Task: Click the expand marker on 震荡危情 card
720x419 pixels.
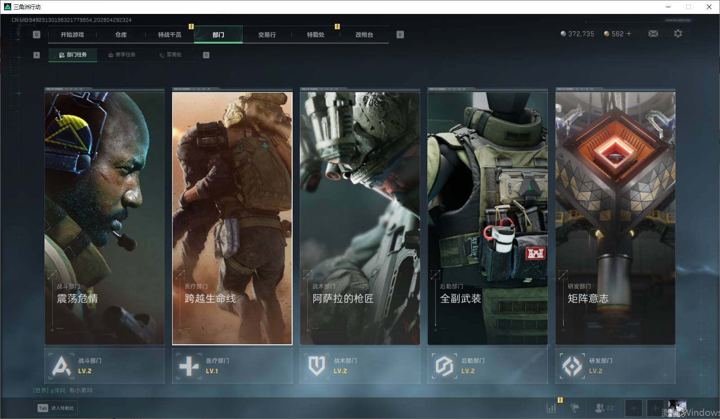Action: 52,274
